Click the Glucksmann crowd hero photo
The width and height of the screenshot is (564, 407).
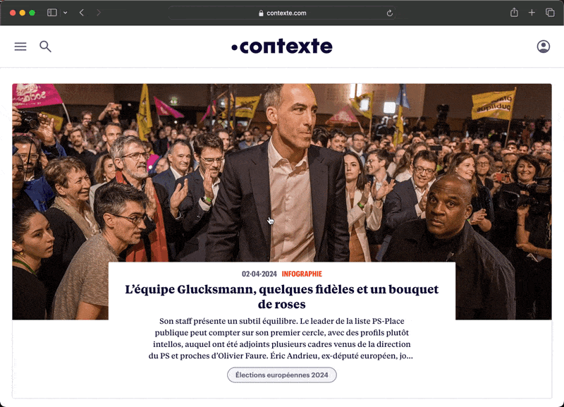pos(282,173)
